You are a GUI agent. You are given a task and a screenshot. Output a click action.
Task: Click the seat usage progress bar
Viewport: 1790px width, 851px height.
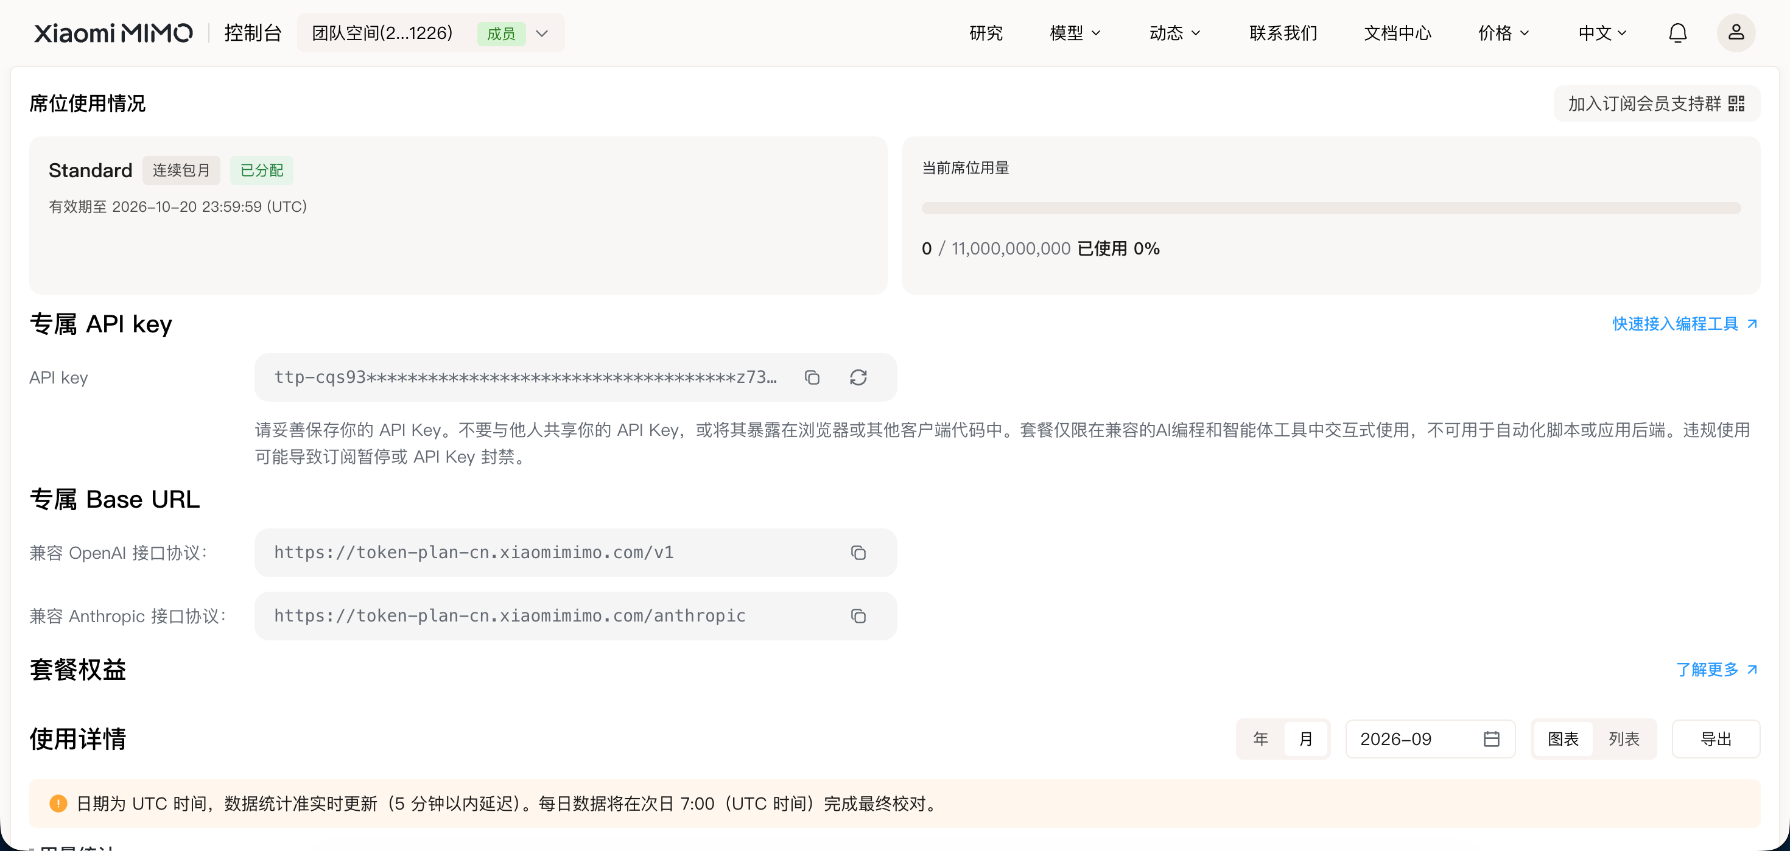[1331, 208]
